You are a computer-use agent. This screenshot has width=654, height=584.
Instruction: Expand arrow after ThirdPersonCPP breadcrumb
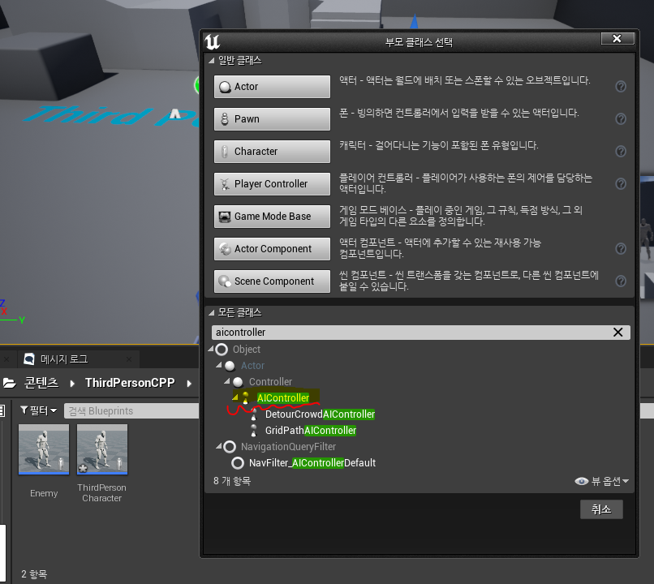click(189, 384)
